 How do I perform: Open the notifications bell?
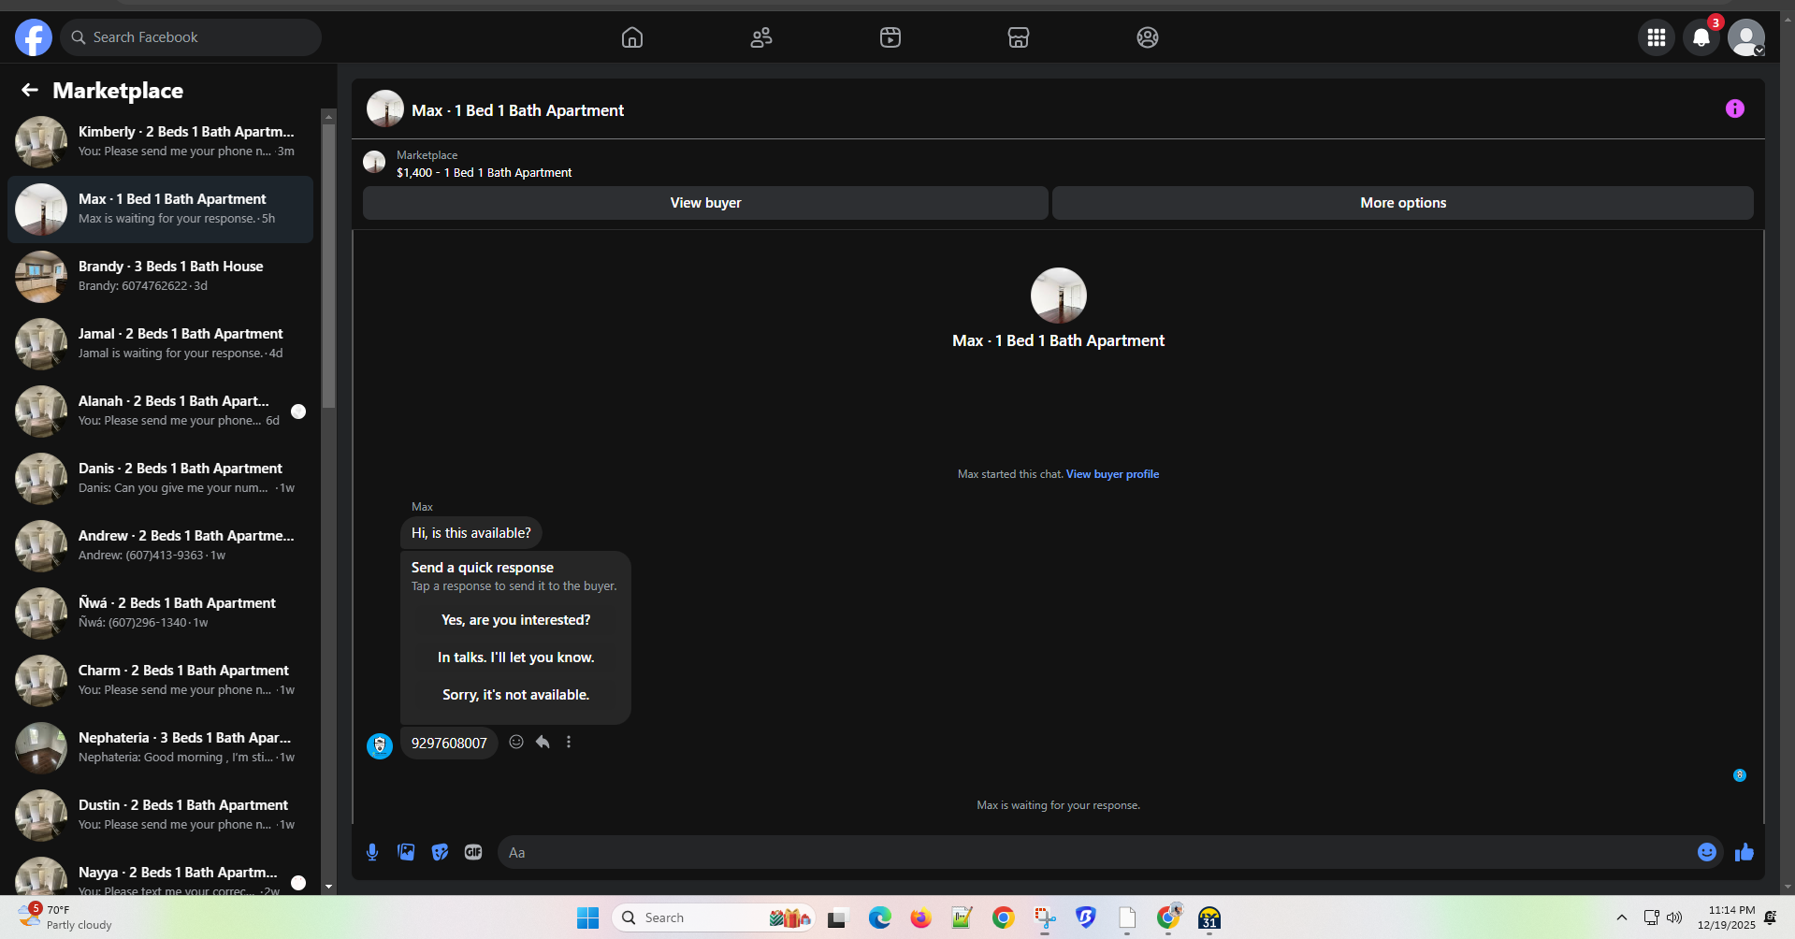[x=1701, y=37]
